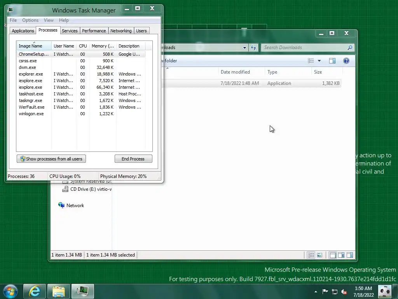Switch to the Networking tab
Image resolution: width=398 pixels, height=299 pixels.
(x=121, y=31)
